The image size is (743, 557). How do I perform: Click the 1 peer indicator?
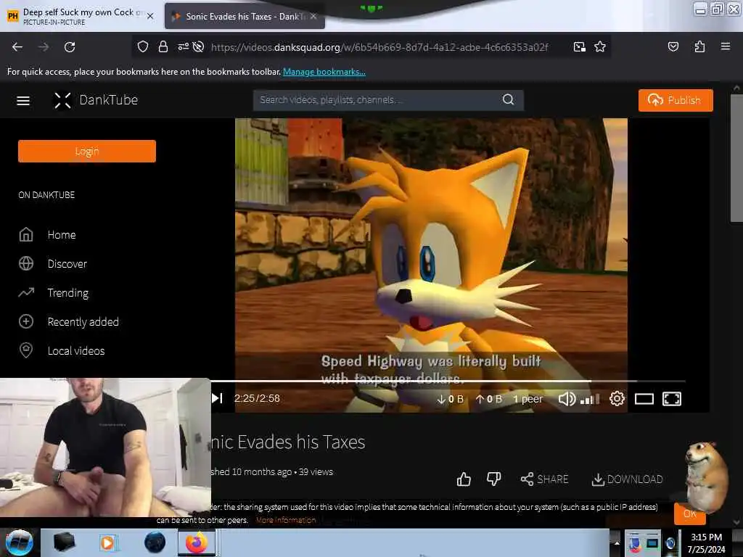coord(528,400)
